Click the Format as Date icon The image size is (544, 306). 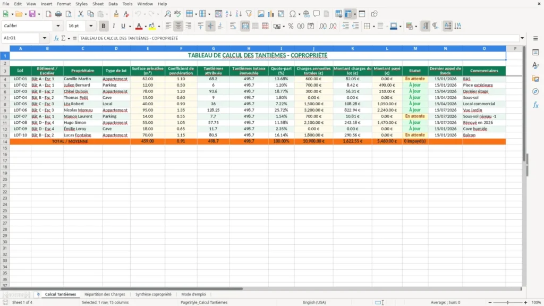coord(311,26)
